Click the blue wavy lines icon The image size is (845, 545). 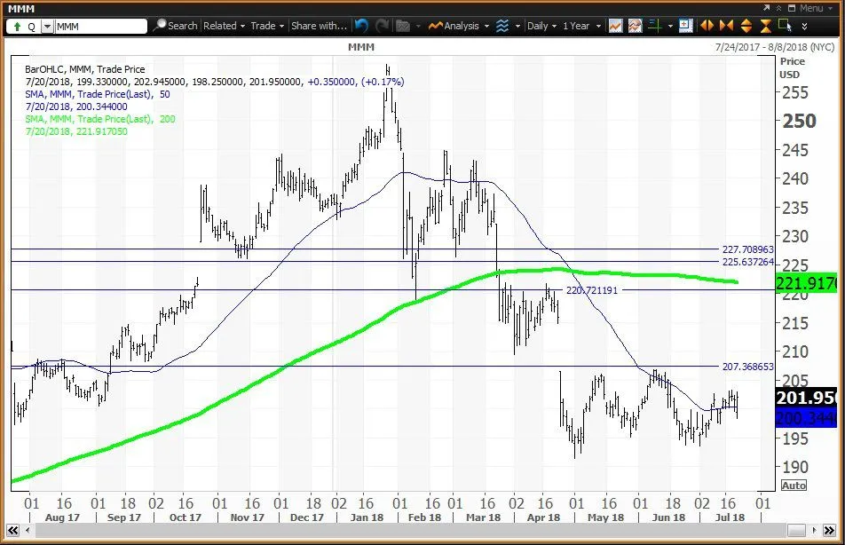(502, 26)
